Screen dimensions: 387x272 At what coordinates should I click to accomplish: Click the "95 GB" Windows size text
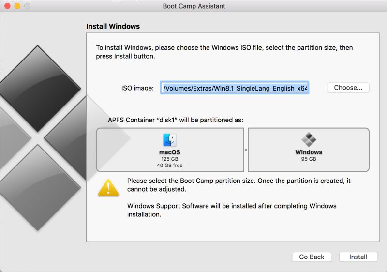(309, 159)
